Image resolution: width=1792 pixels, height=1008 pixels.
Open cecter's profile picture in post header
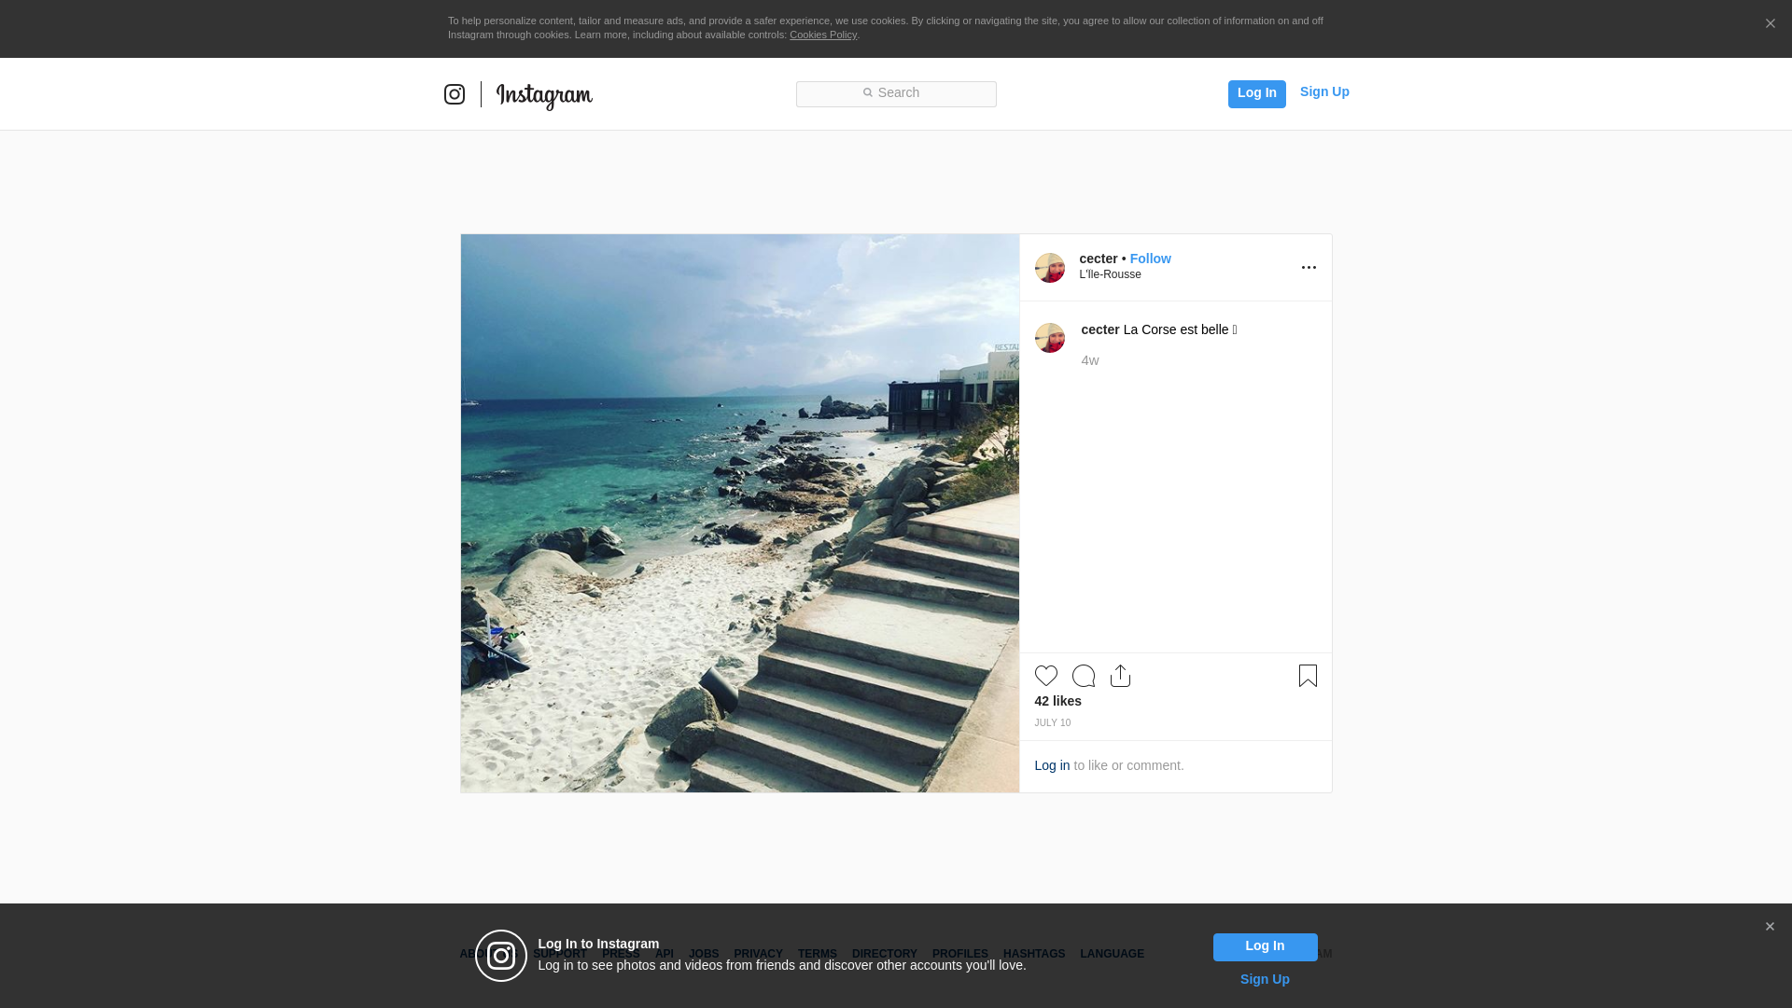1050,268
